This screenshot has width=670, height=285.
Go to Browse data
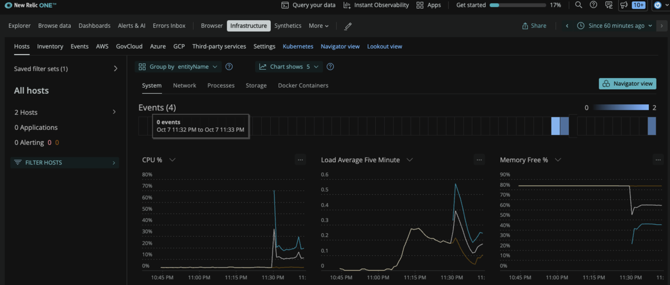pos(54,26)
